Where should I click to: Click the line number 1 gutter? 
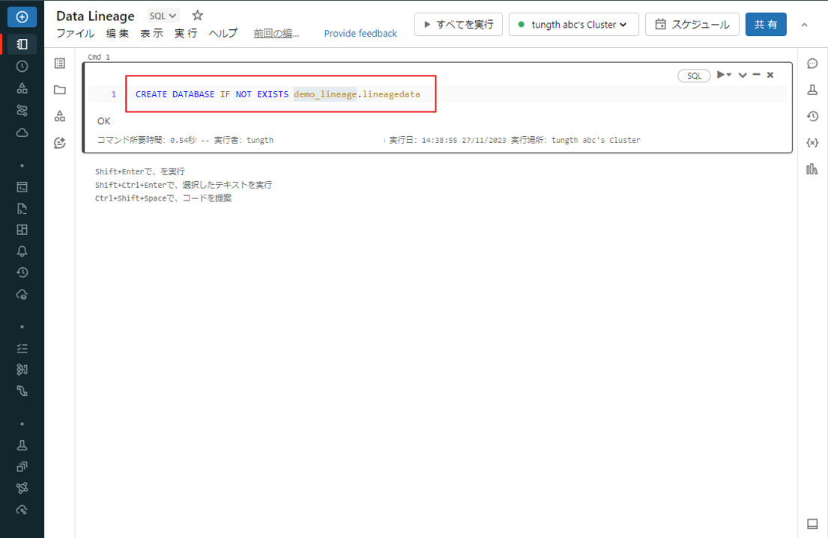114,94
